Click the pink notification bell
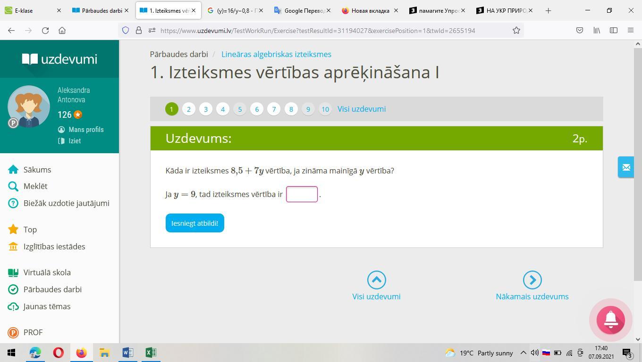The height and width of the screenshot is (362, 642). tap(611, 320)
